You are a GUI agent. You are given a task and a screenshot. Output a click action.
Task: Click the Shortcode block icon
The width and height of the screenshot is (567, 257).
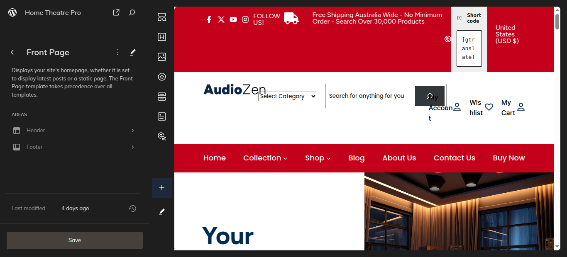pos(459,18)
